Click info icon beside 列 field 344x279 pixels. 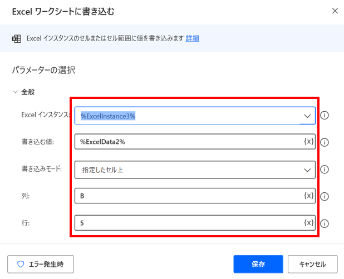(x=325, y=196)
